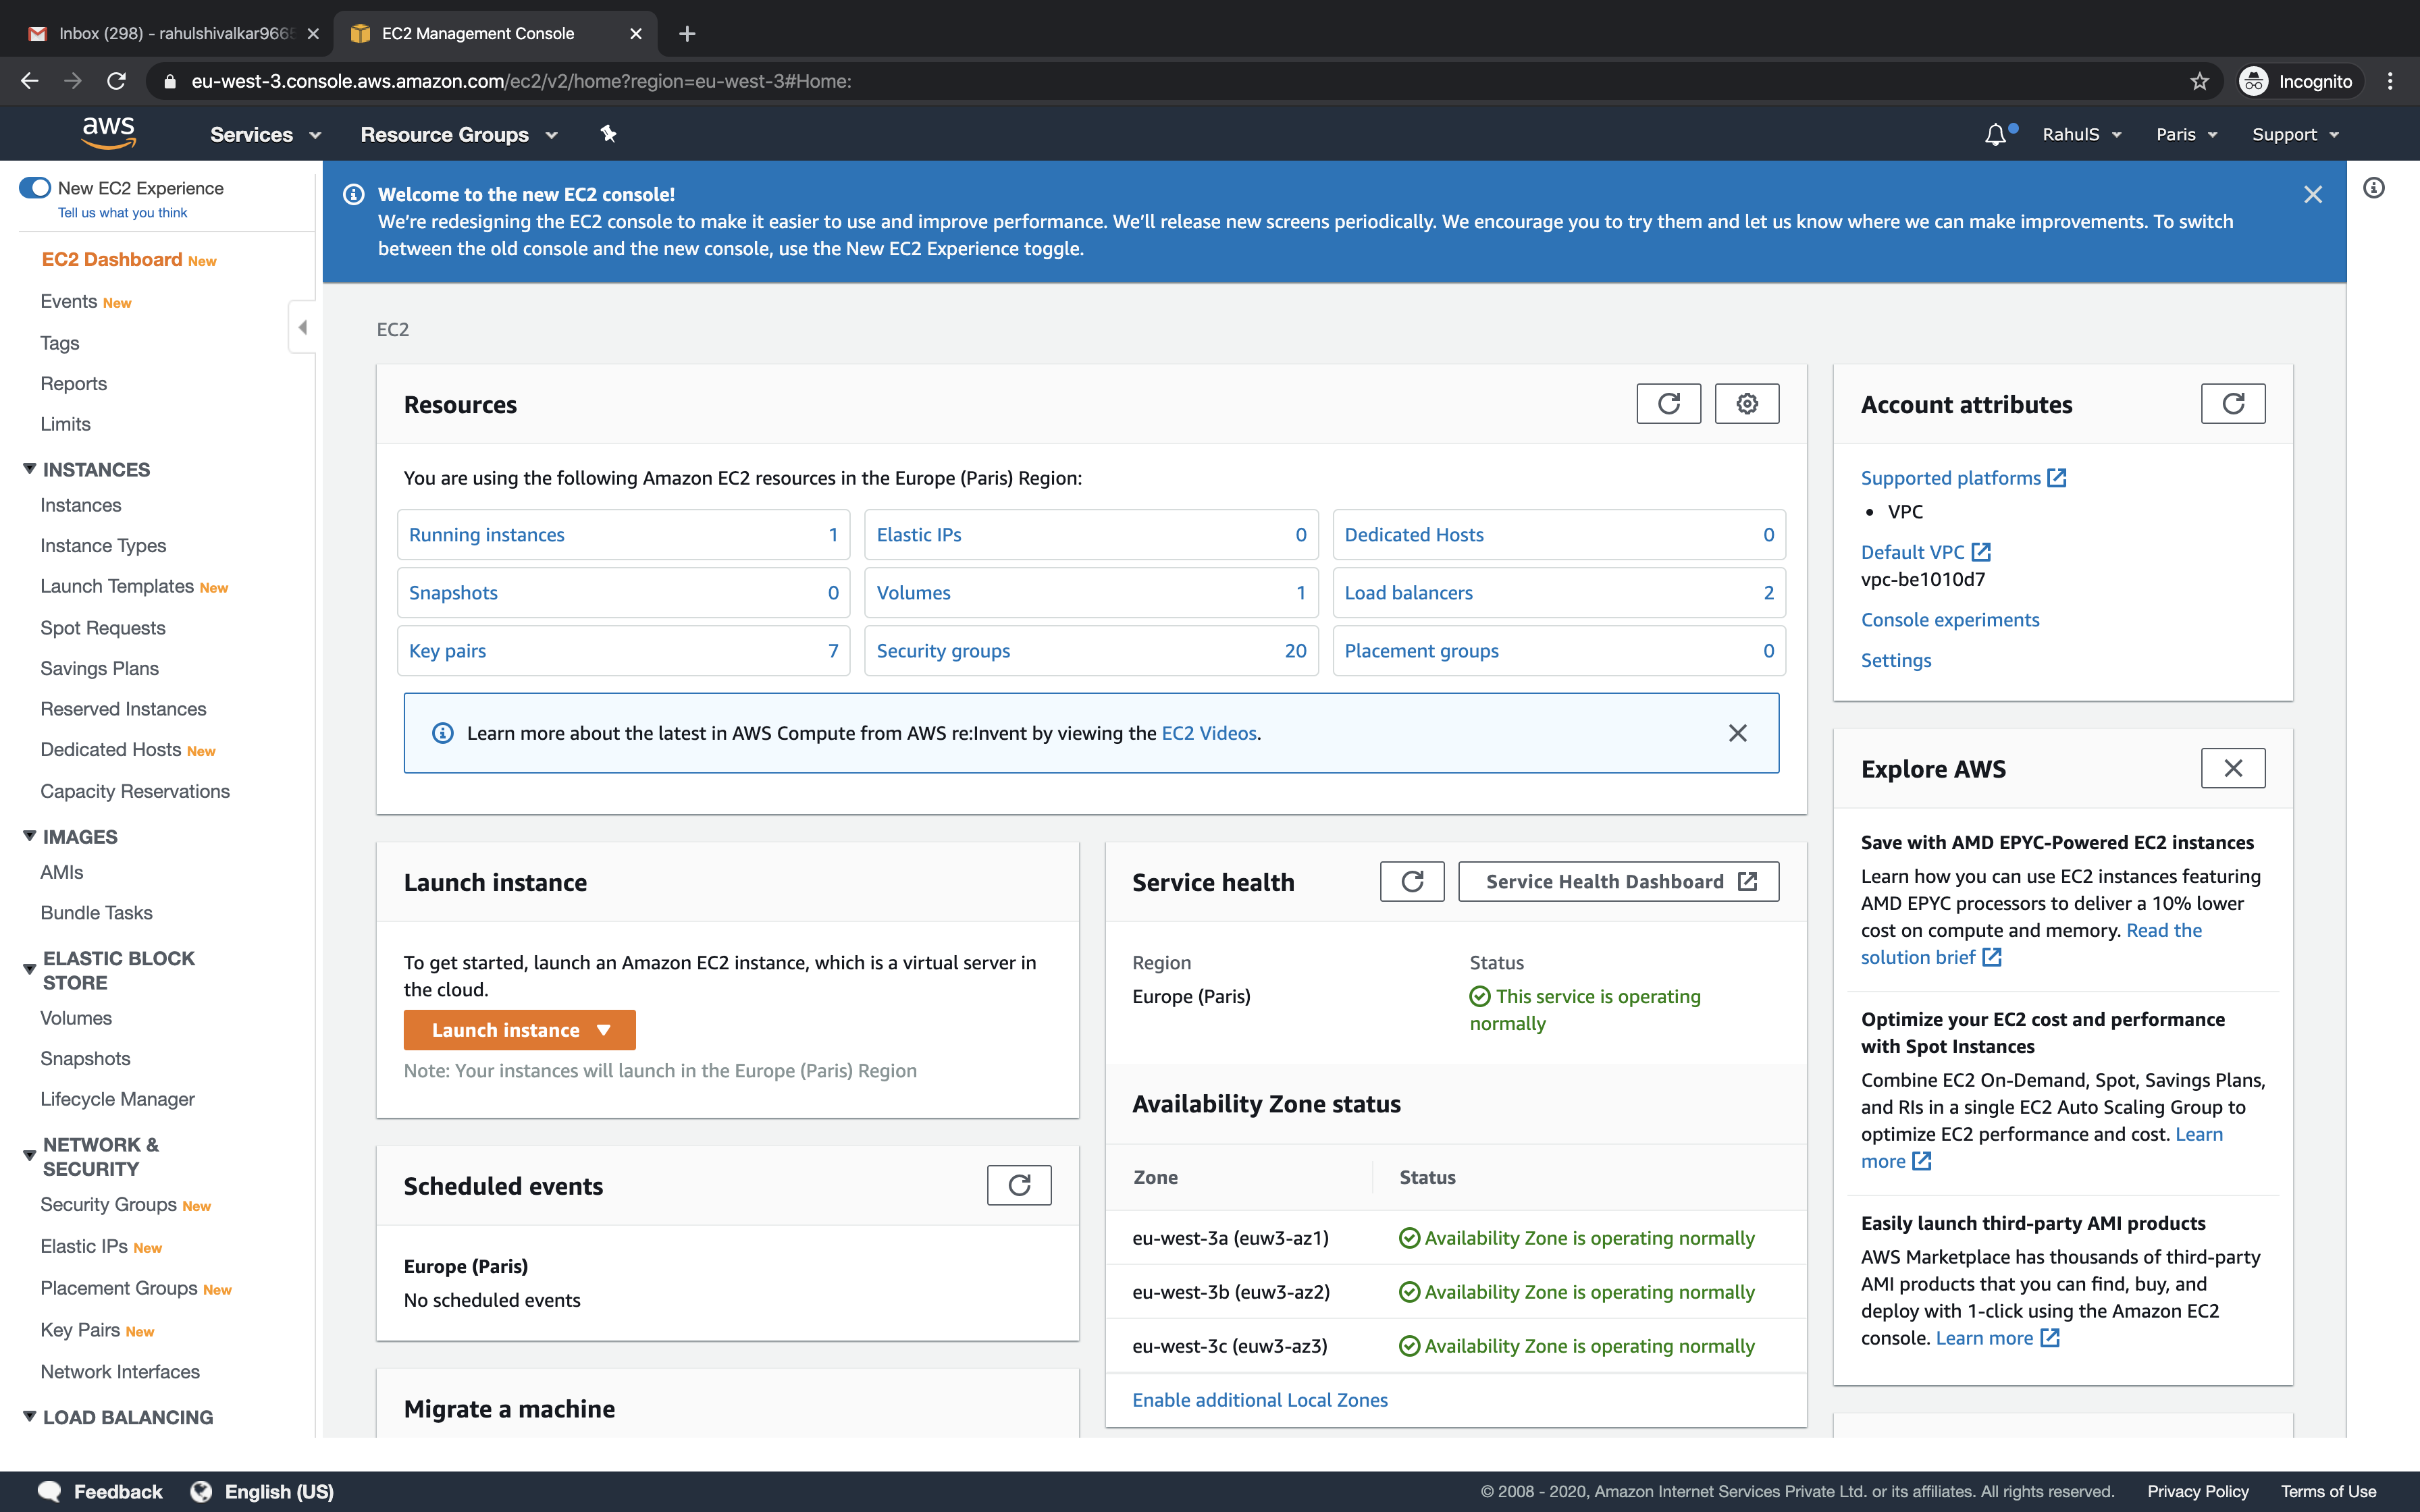This screenshot has height=1512, width=2420.
Task: Refresh the Account attributes panel
Action: coord(2234,403)
